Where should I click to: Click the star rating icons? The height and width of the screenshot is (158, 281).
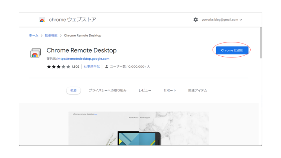pyautogui.click(x=58, y=67)
